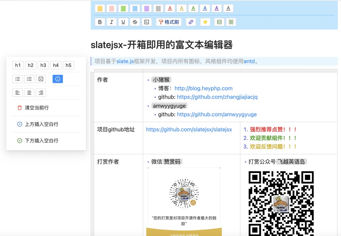The image size is (341, 236).
Task: Apply strikethrough formatting
Action: point(135,22)
